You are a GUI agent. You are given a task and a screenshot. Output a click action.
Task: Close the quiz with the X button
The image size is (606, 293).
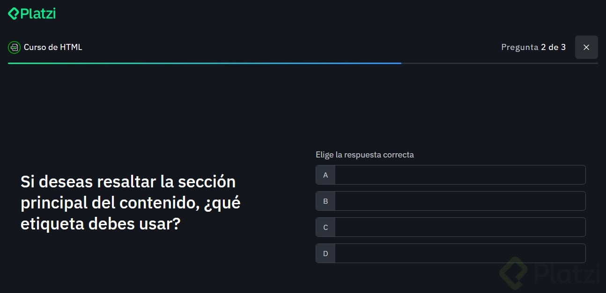click(x=586, y=47)
